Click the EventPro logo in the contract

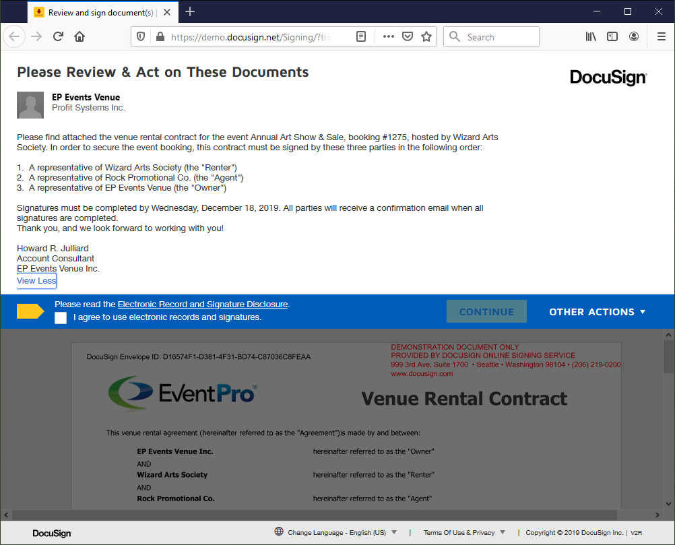click(183, 393)
